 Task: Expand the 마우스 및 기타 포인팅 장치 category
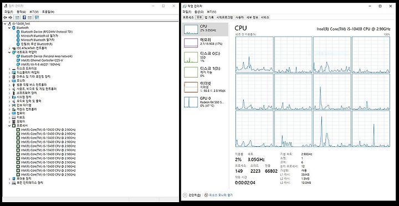click(9, 76)
